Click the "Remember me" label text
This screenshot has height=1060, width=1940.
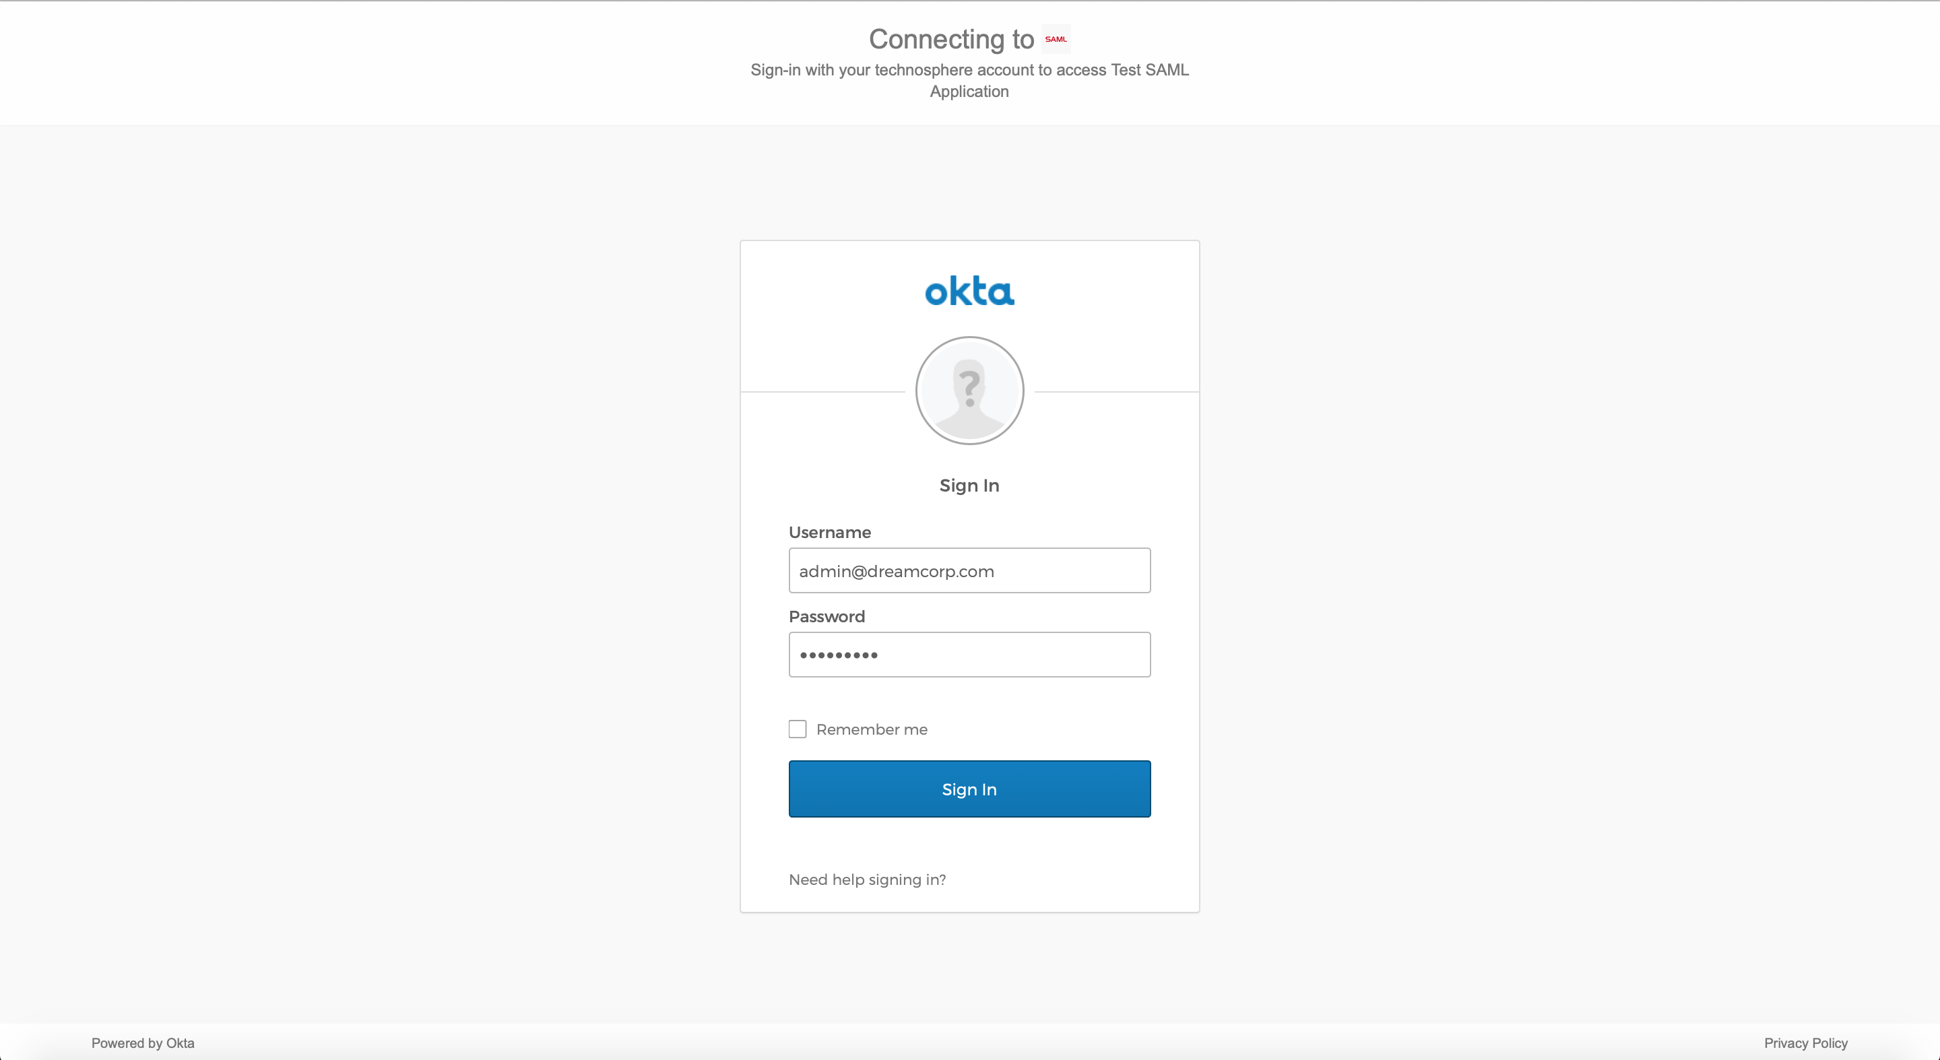(872, 729)
